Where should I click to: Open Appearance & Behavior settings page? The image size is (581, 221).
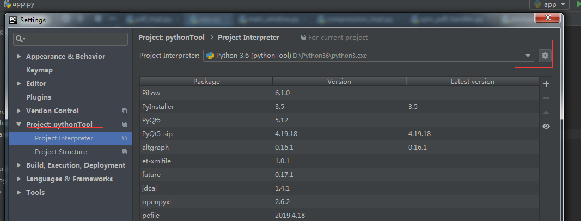pos(65,56)
